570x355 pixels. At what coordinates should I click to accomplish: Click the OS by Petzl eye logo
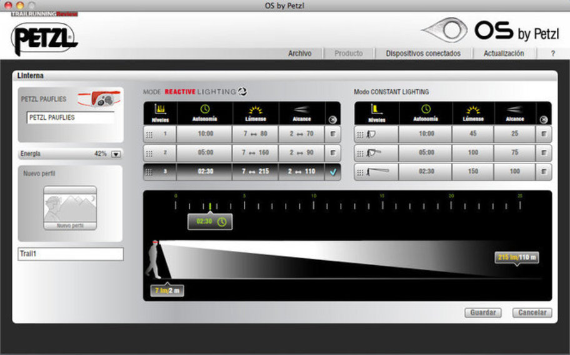pyautogui.click(x=444, y=30)
